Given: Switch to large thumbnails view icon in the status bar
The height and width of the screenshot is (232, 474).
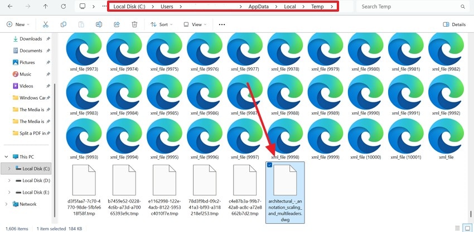Looking at the screenshot, I should pos(468,228).
